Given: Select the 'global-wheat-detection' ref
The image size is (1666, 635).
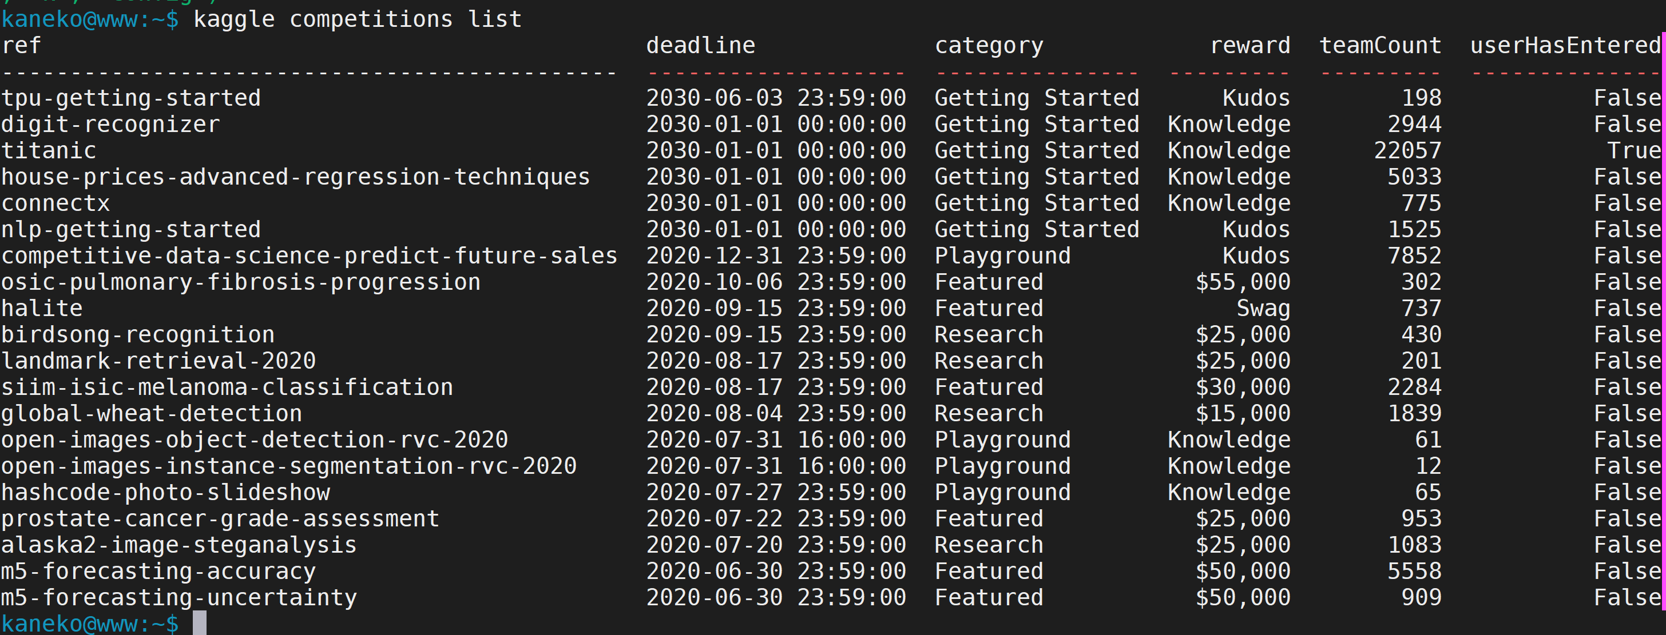Looking at the screenshot, I should pos(152,413).
